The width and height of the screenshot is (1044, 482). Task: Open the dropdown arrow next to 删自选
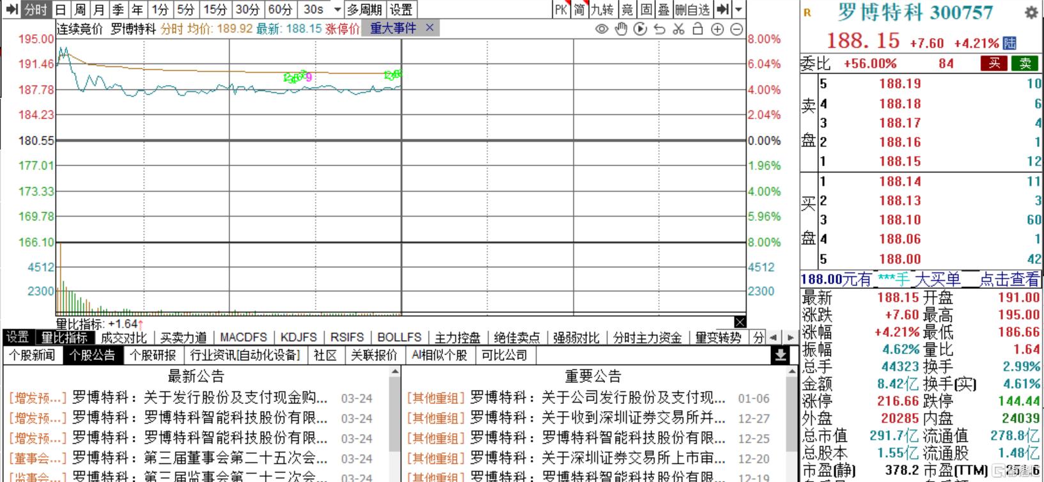pyautogui.click(x=739, y=10)
